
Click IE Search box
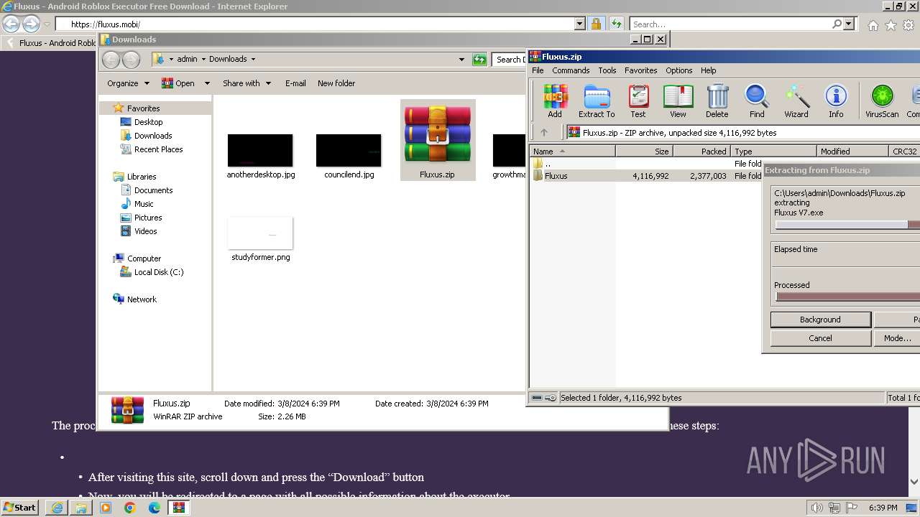pos(731,24)
